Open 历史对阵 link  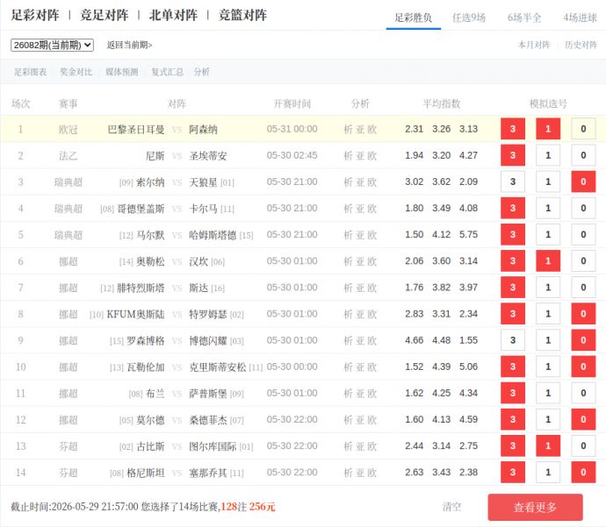[581, 45]
